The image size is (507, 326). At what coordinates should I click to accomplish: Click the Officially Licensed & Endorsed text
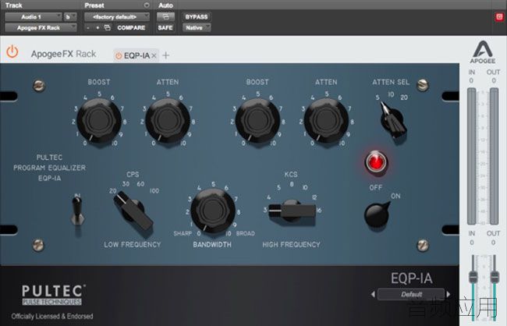pyautogui.click(x=52, y=317)
